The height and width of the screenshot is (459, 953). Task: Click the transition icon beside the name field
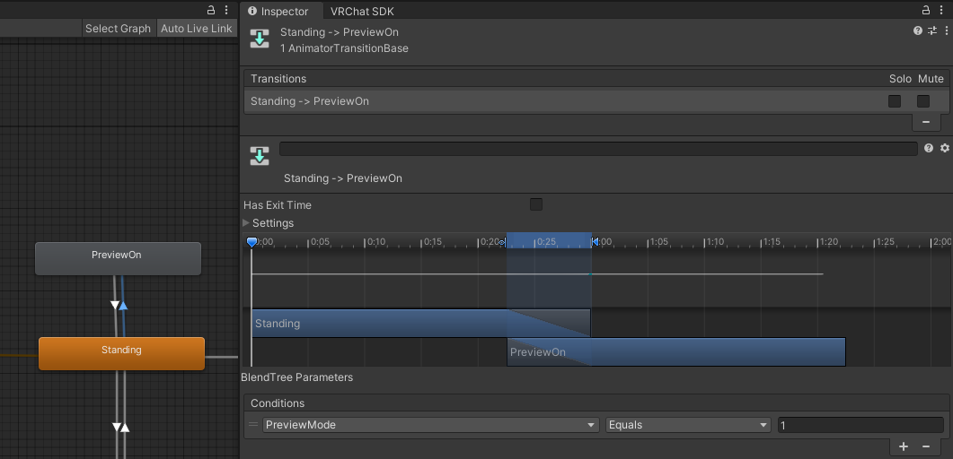coord(260,156)
